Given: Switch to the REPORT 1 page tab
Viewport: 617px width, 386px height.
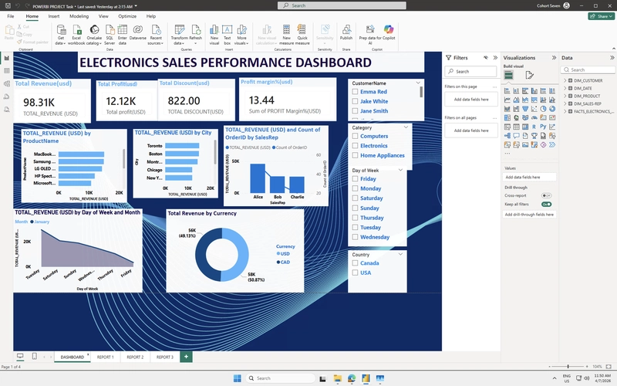Looking at the screenshot, I should [105, 357].
